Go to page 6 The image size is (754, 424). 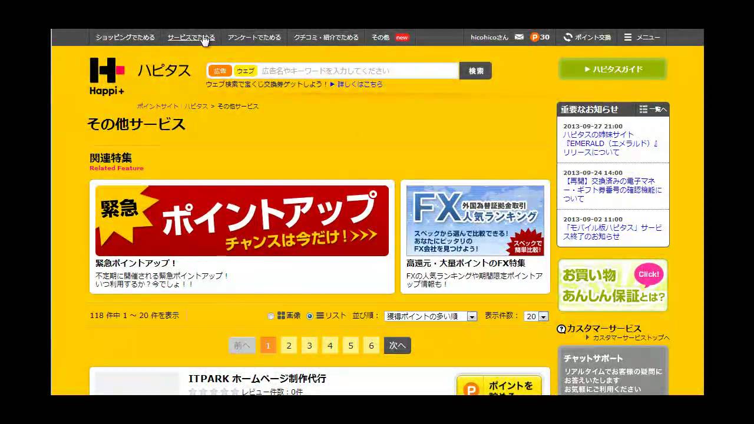tap(371, 346)
